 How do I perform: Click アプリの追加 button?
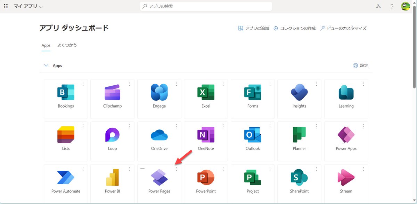click(254, 28)
